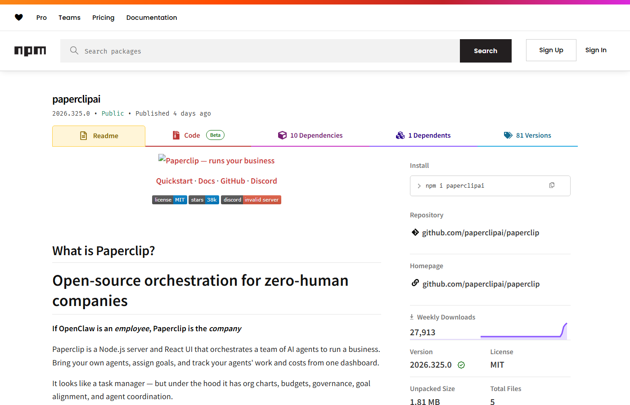
Task: Click the discord invalid server badge
Action: 251,200
